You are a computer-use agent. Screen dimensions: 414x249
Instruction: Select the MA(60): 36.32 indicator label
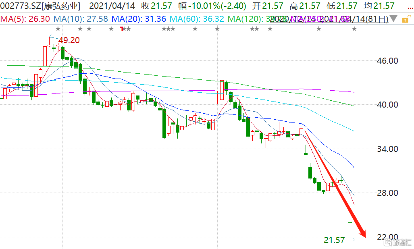(x=197, y=19)
